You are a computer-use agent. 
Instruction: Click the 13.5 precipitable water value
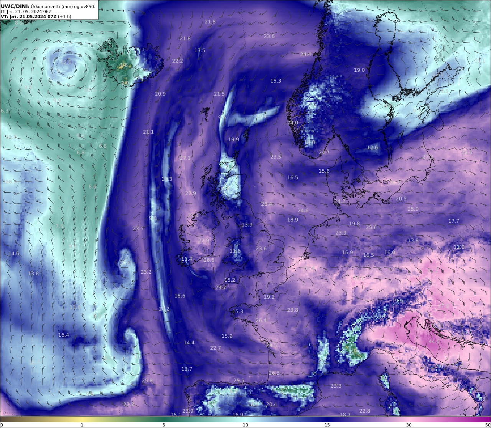point(200,51)
